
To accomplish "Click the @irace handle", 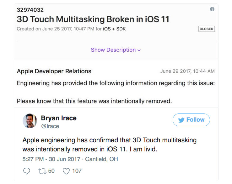I will click(x=50, y=126).
